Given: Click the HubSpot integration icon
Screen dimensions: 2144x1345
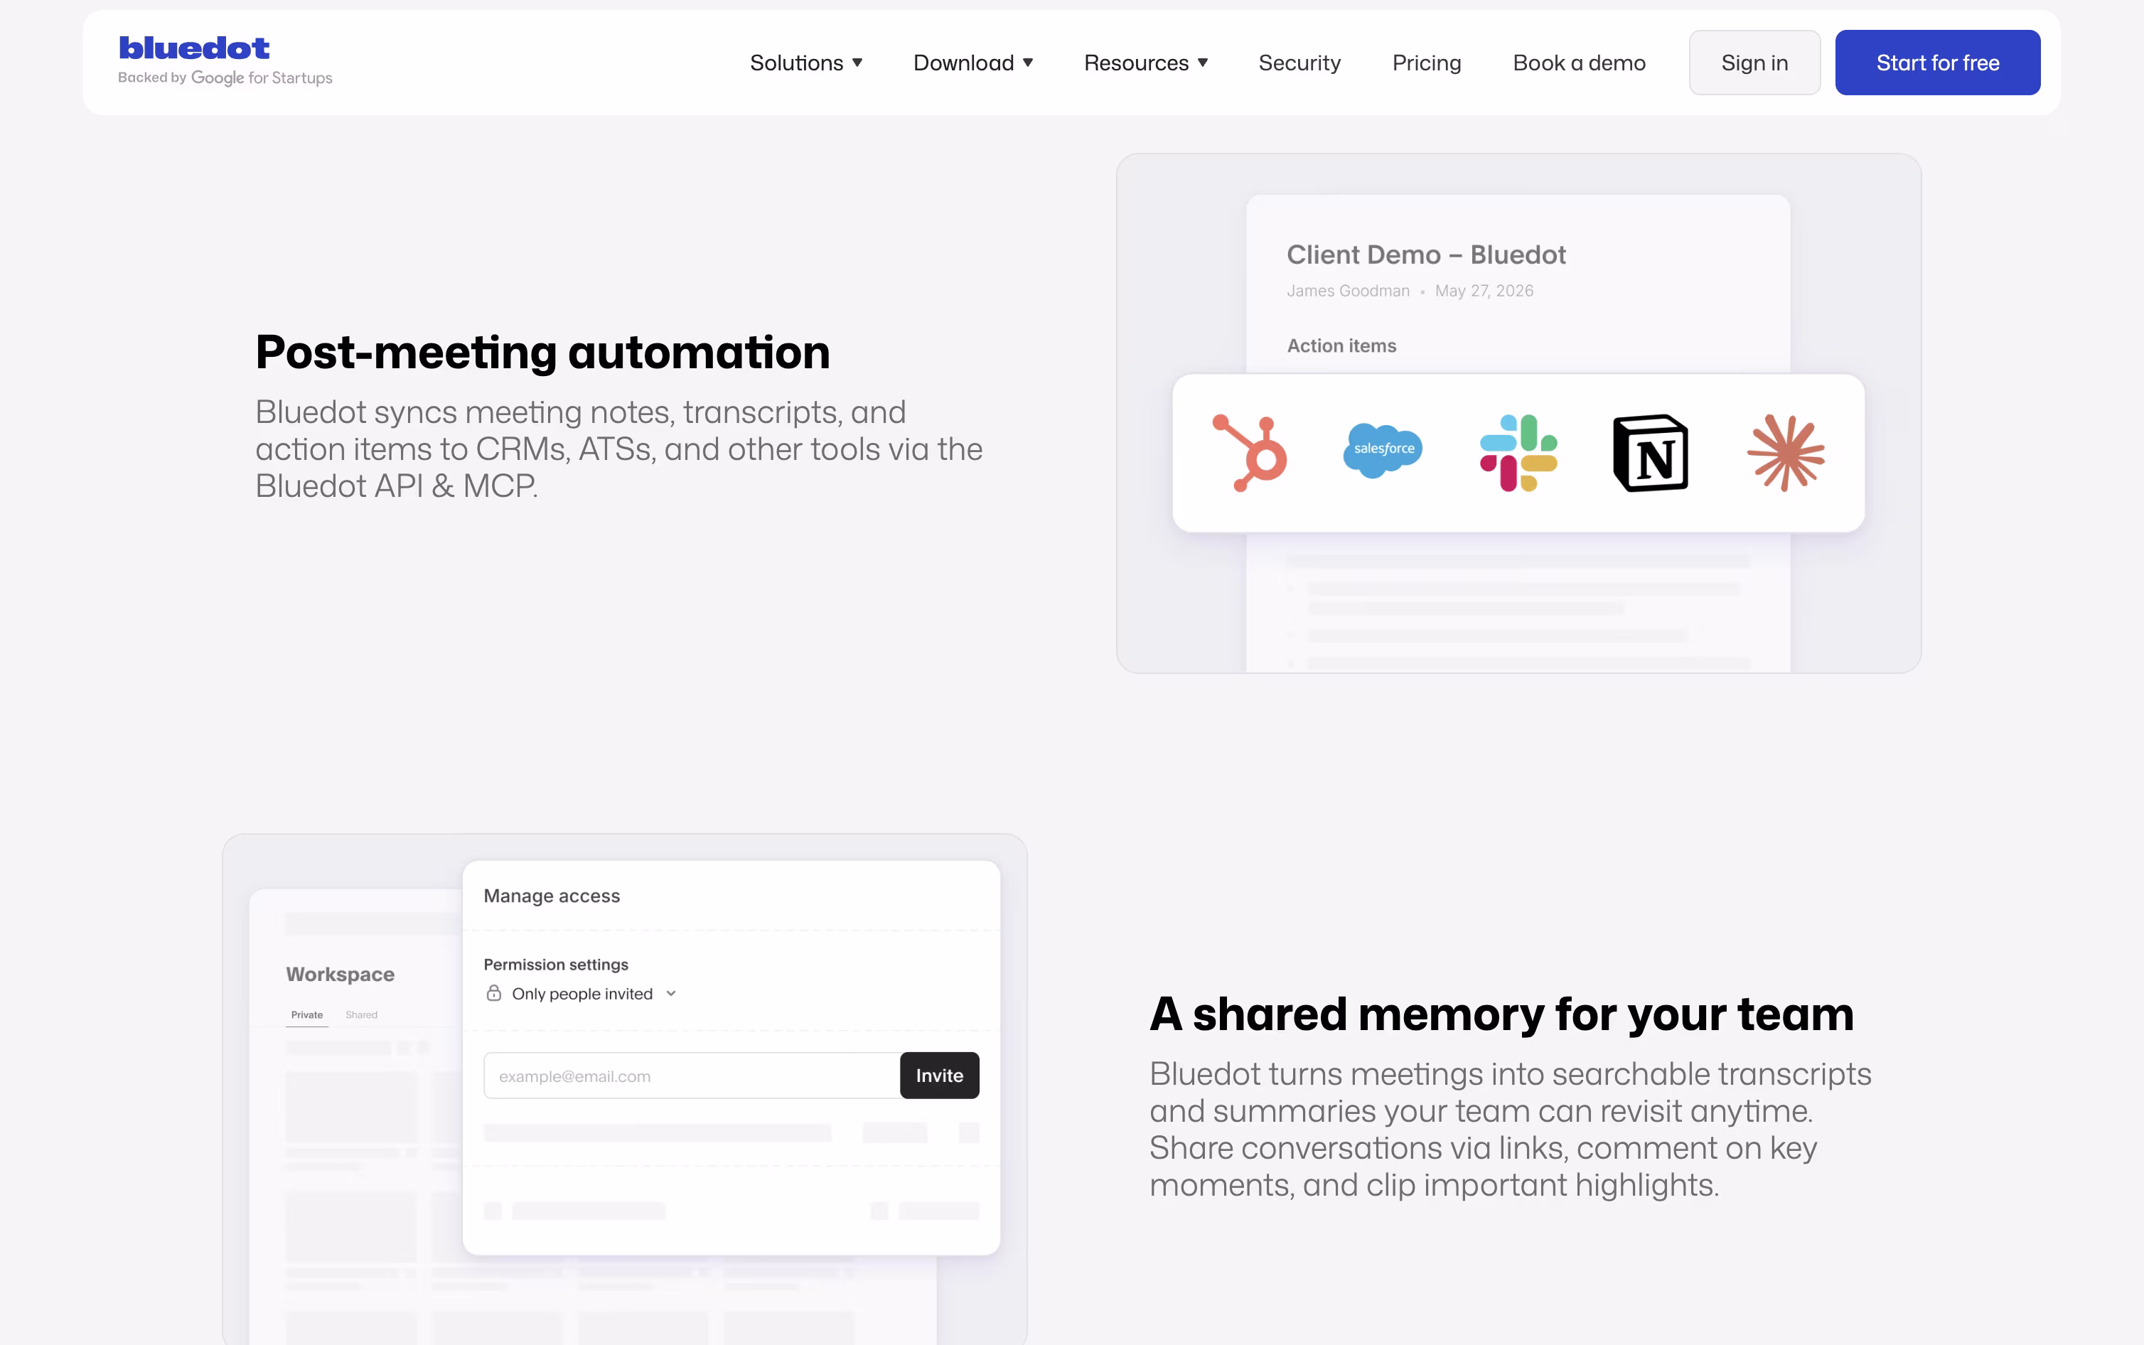Looking at the screenshot, I should tap(1250, 453).
